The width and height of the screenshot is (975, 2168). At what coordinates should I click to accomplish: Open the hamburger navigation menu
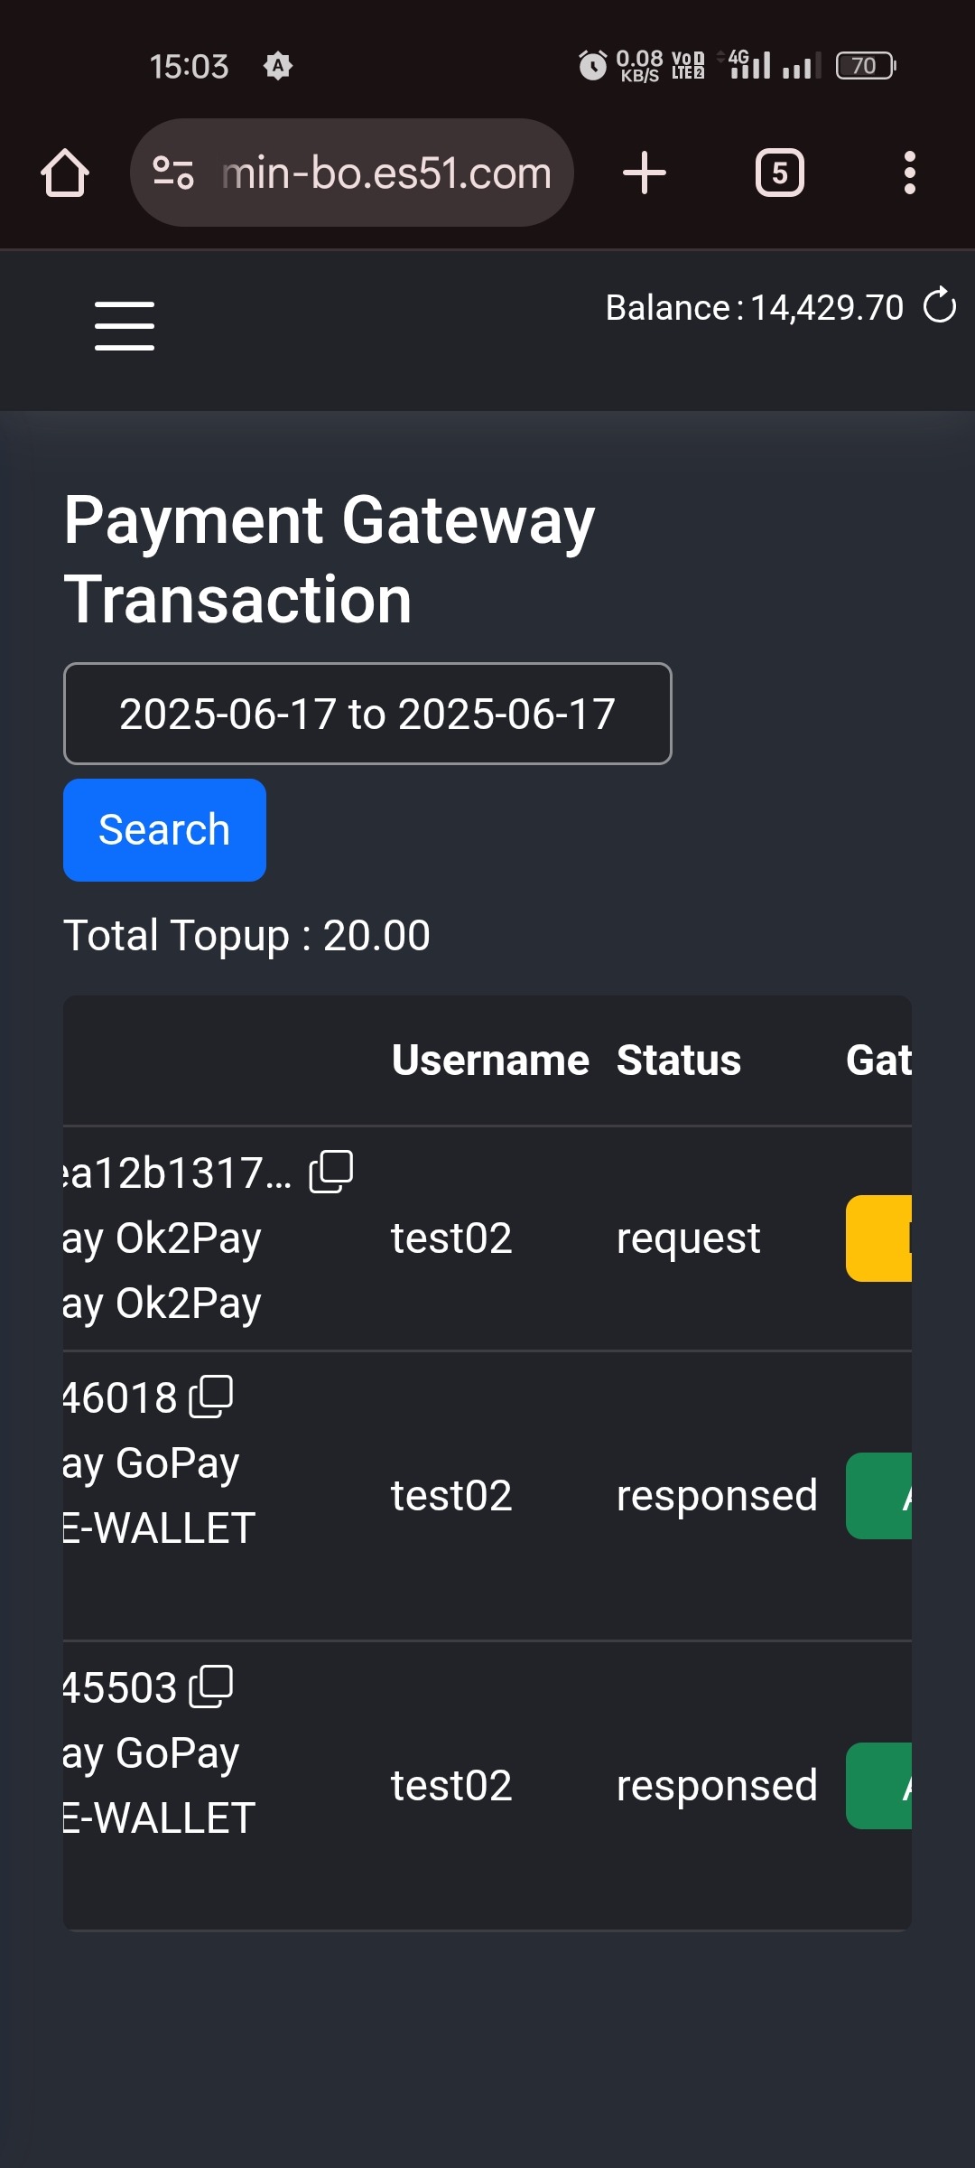coord(125,326)
